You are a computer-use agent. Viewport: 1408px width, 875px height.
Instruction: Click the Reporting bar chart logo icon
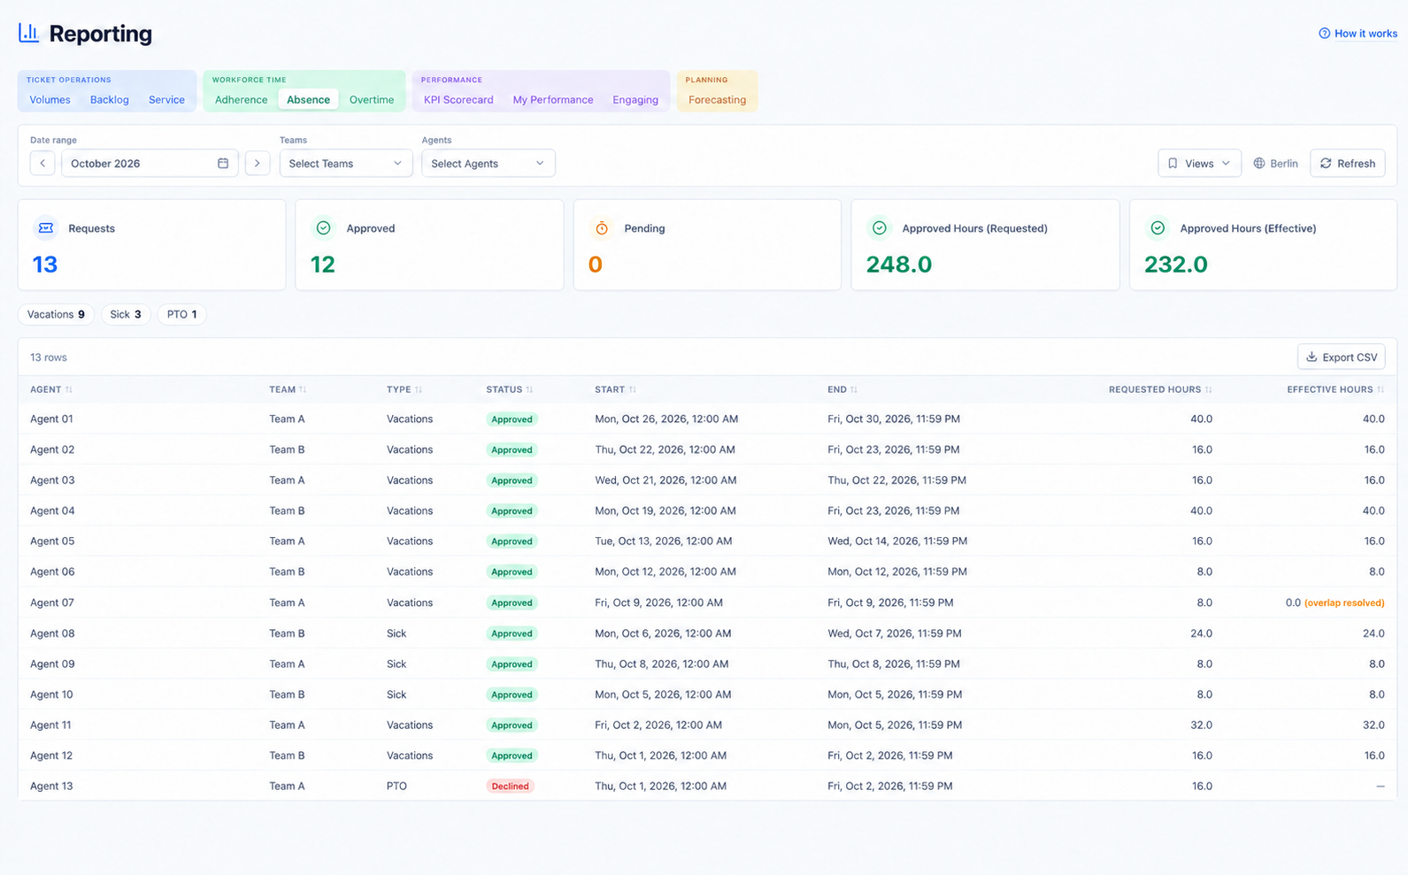tap(28, 33)
